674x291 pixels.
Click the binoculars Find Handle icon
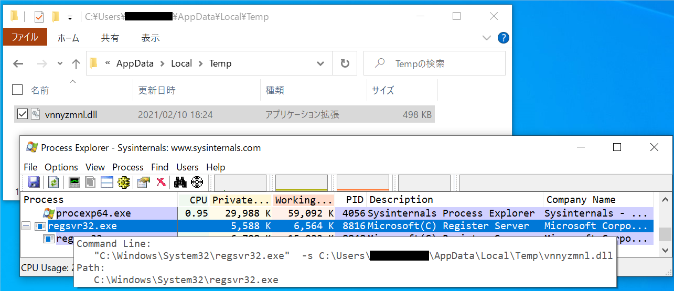coord(180,182)
